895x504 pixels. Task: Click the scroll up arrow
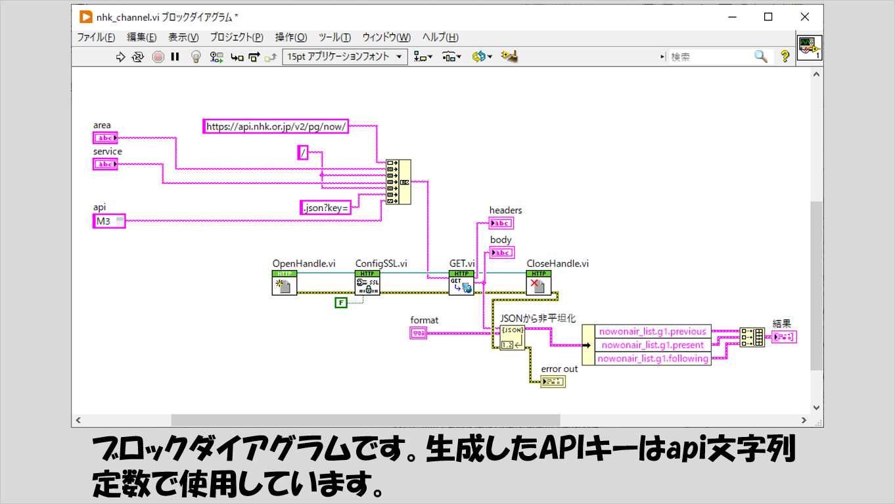click(816, 73)
